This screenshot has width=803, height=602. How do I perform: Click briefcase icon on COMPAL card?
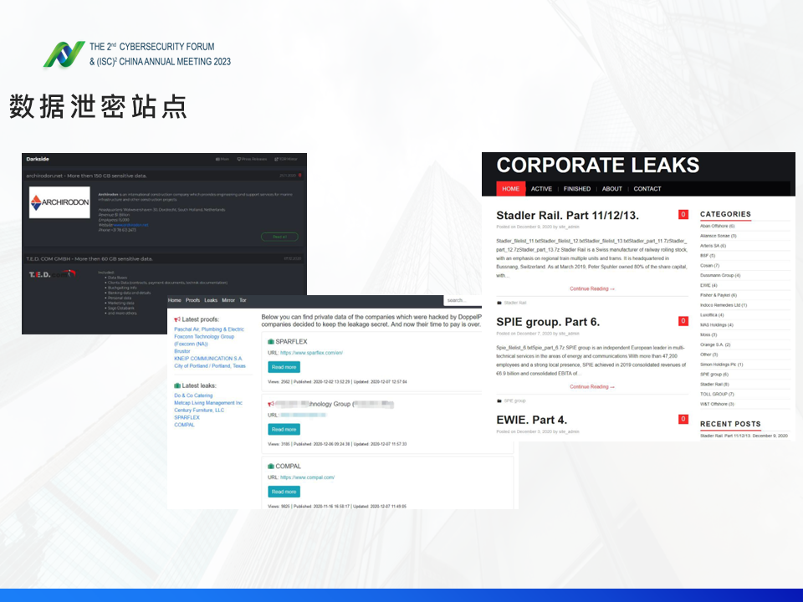[271, 467]
